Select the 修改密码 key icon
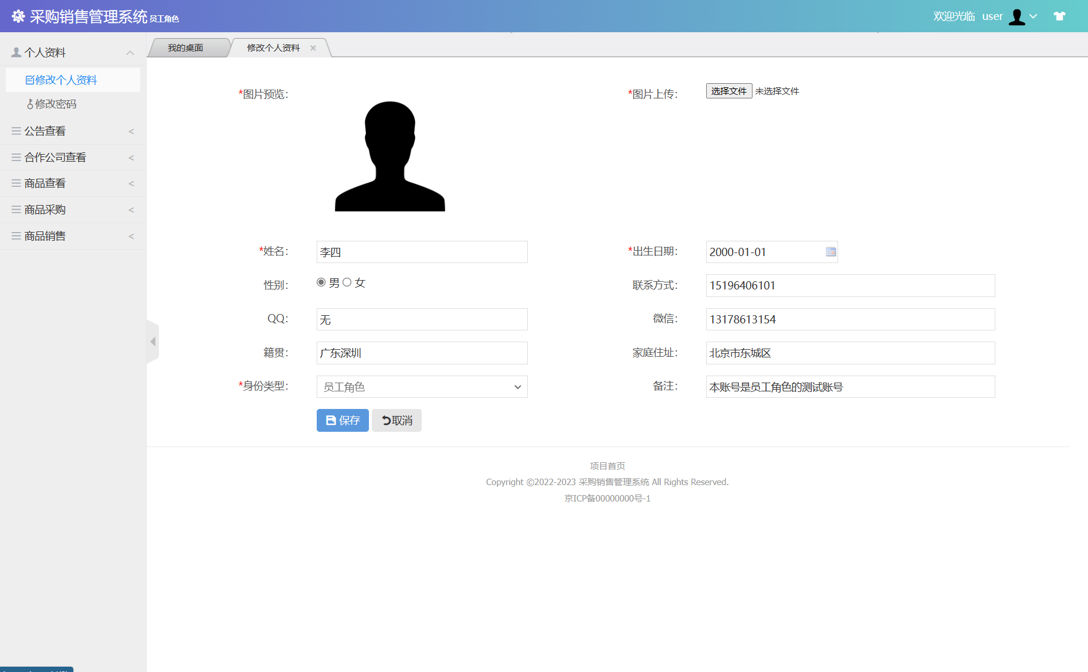This screenshot has width=1088, height=672. click(x=30, y=104)
